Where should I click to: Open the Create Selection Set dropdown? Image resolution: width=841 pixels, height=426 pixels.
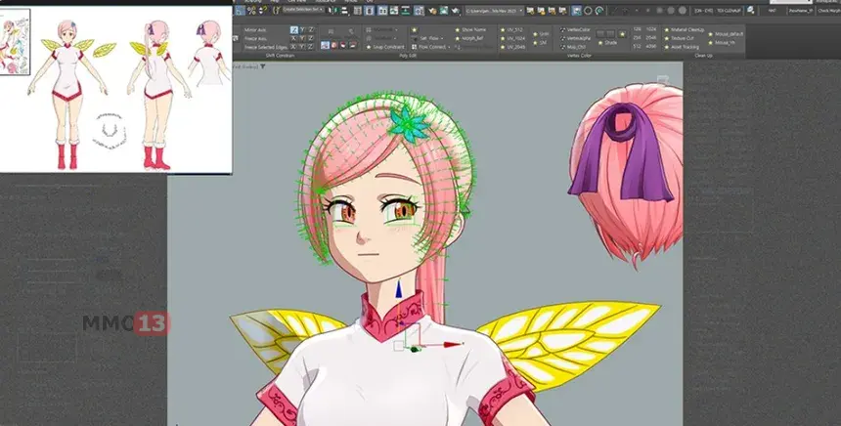pyautogui.click(x=303, y=10)
